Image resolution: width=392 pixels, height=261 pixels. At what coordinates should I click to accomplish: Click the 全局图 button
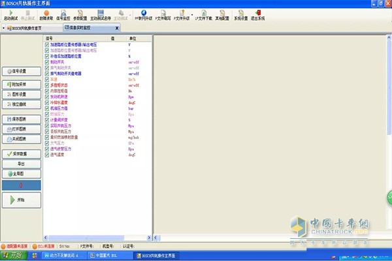coord(22,174)
